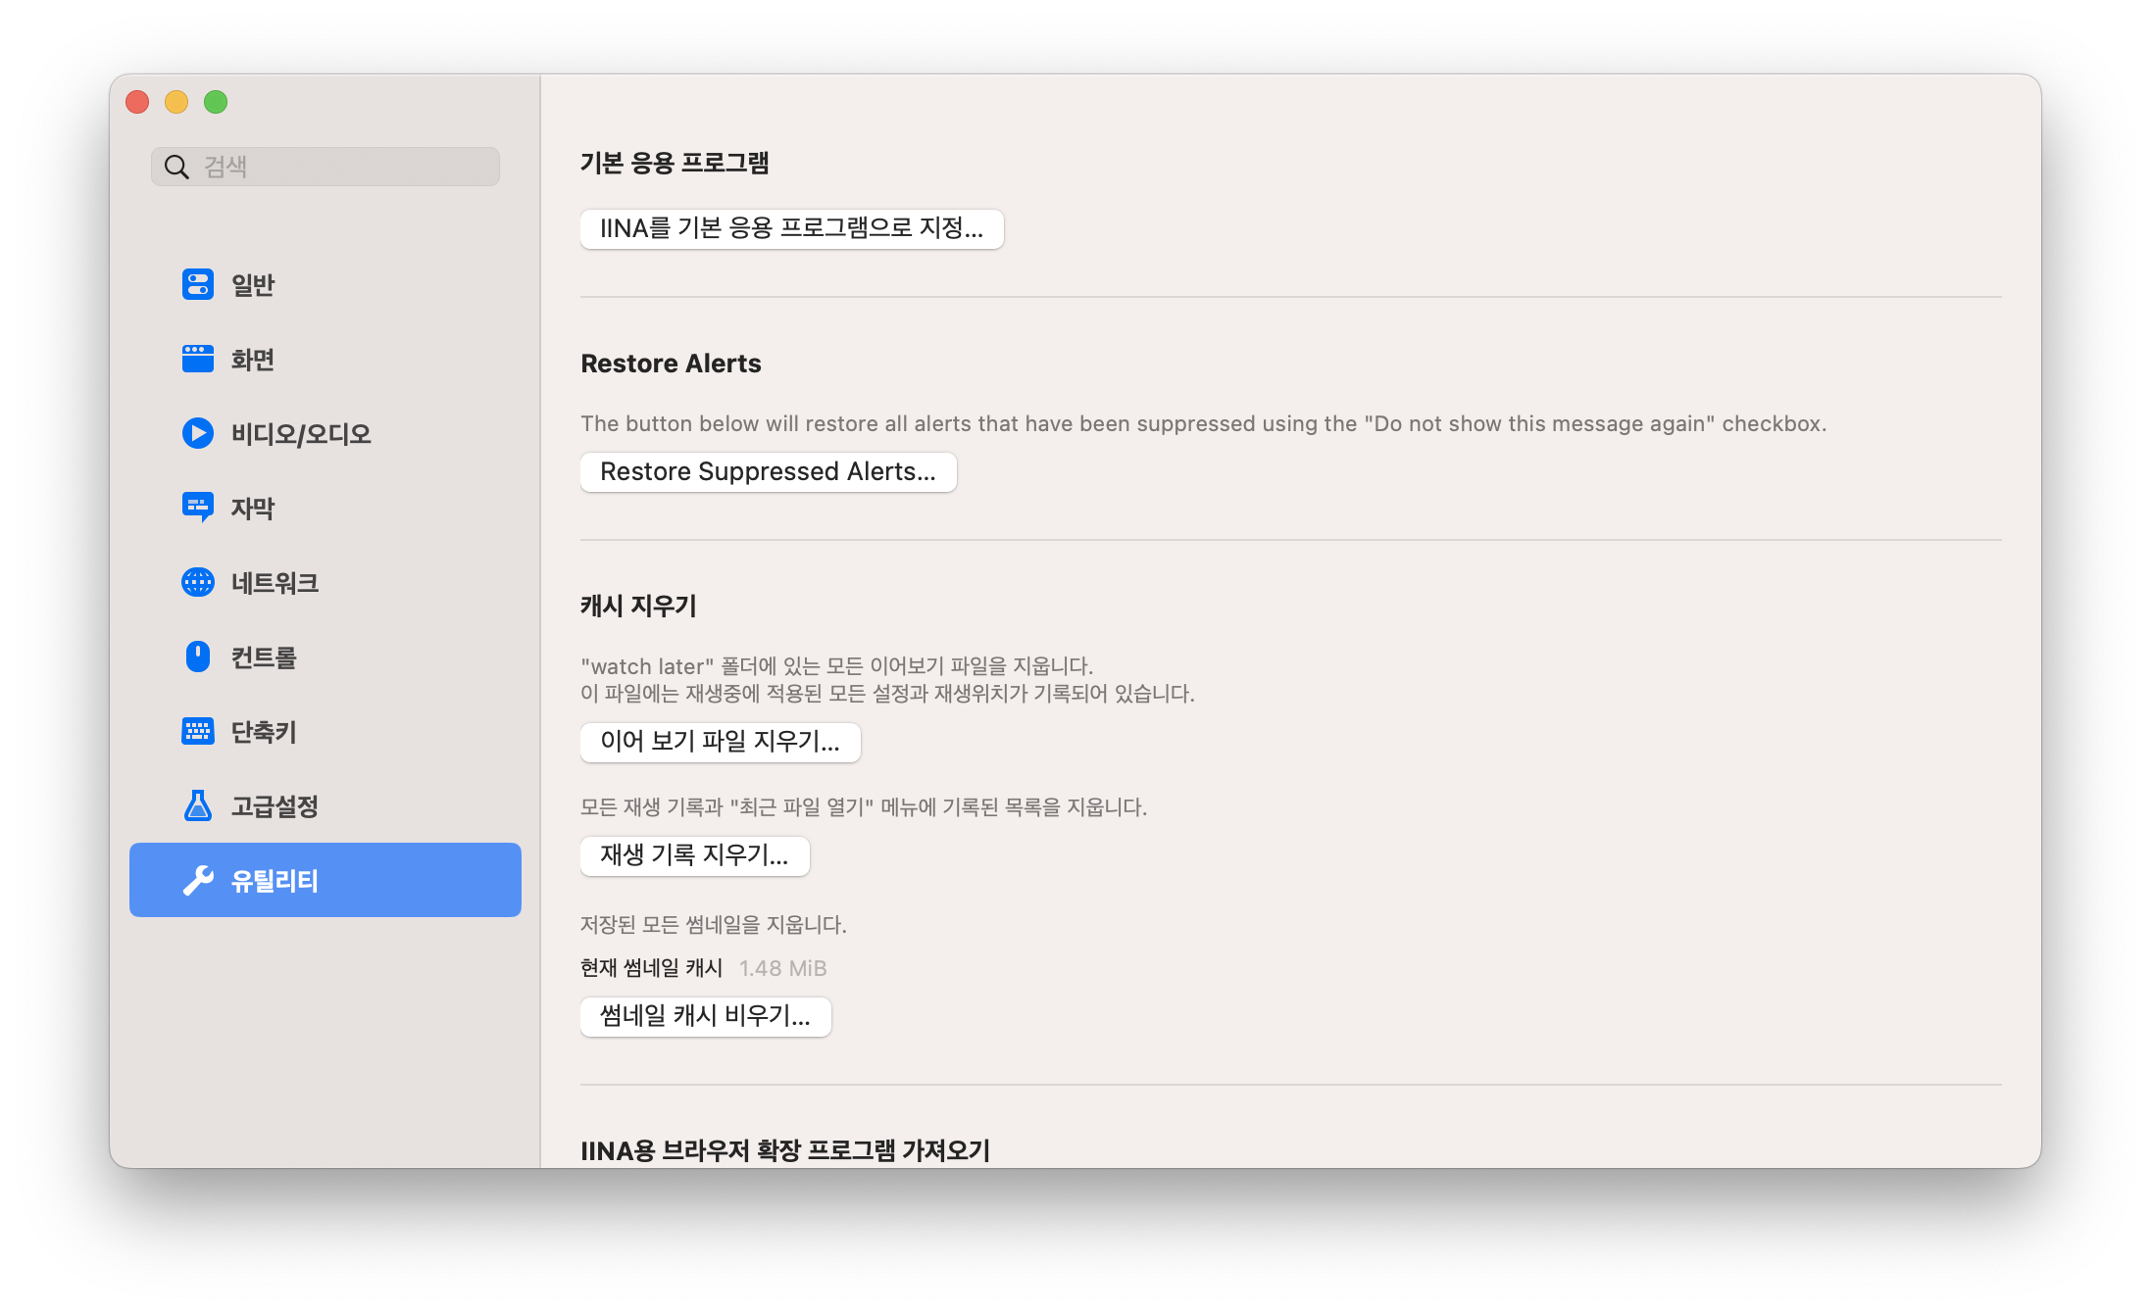Click the Display (화면) window icon
This screenshot has height=1313, width=2151.
coord(198,359)
